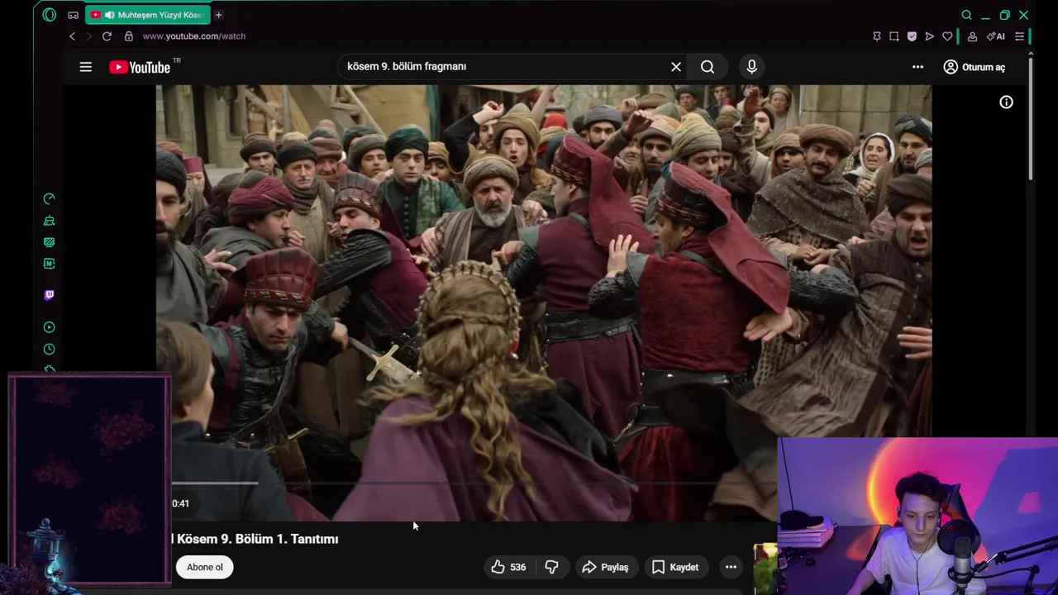Dislike the video
The height and width of the screenshot is (595, 1058).
[551, 567]
